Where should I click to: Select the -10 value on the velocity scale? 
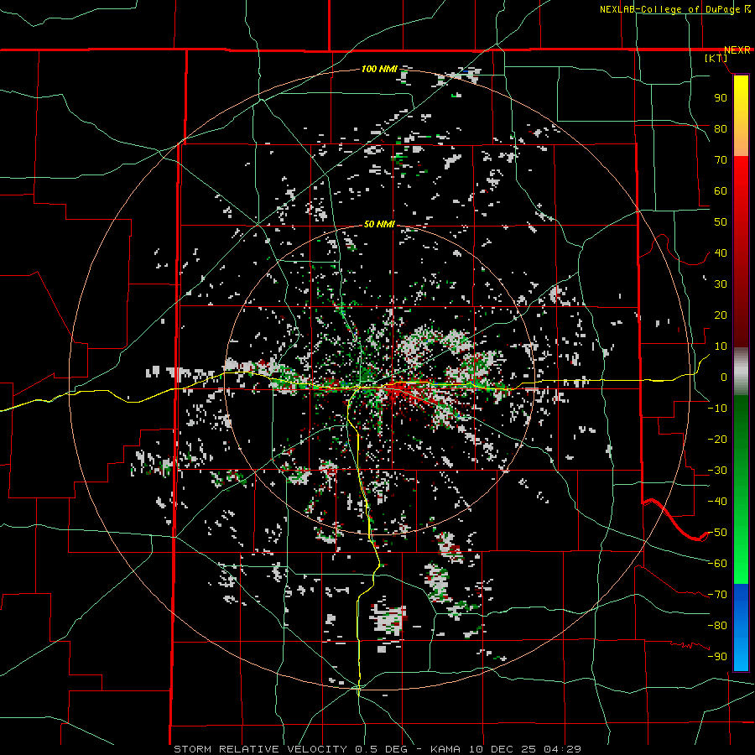point(717,409)
